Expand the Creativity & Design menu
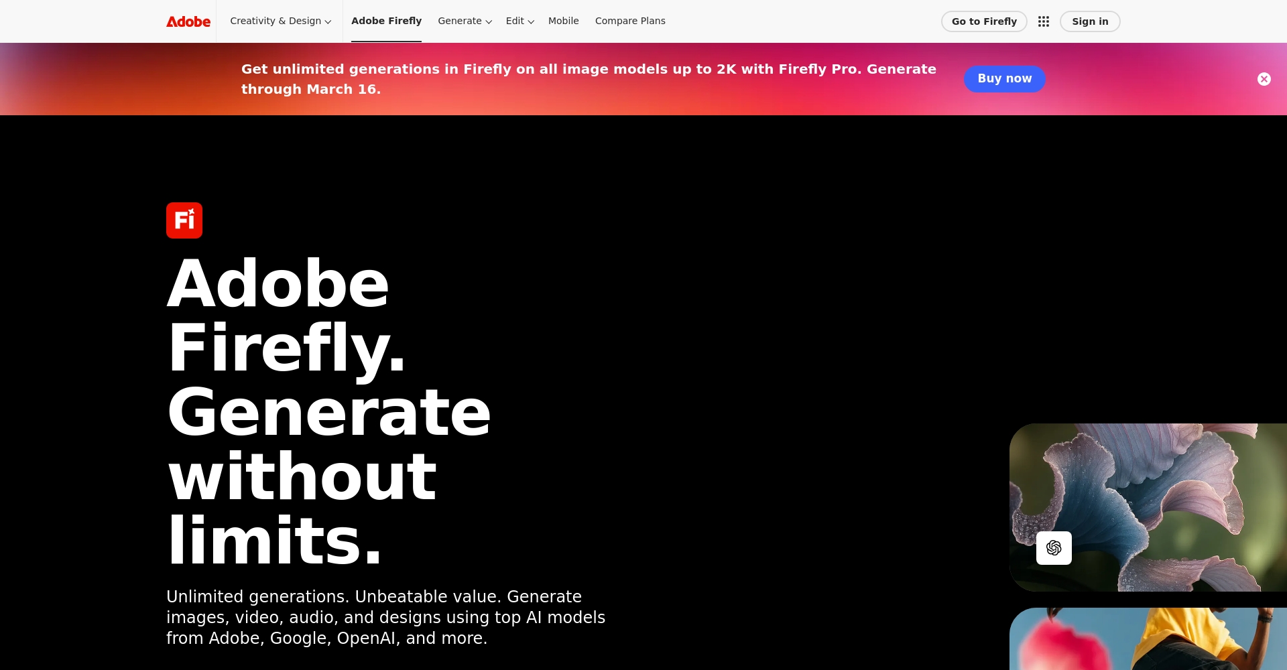 (280, 21)
